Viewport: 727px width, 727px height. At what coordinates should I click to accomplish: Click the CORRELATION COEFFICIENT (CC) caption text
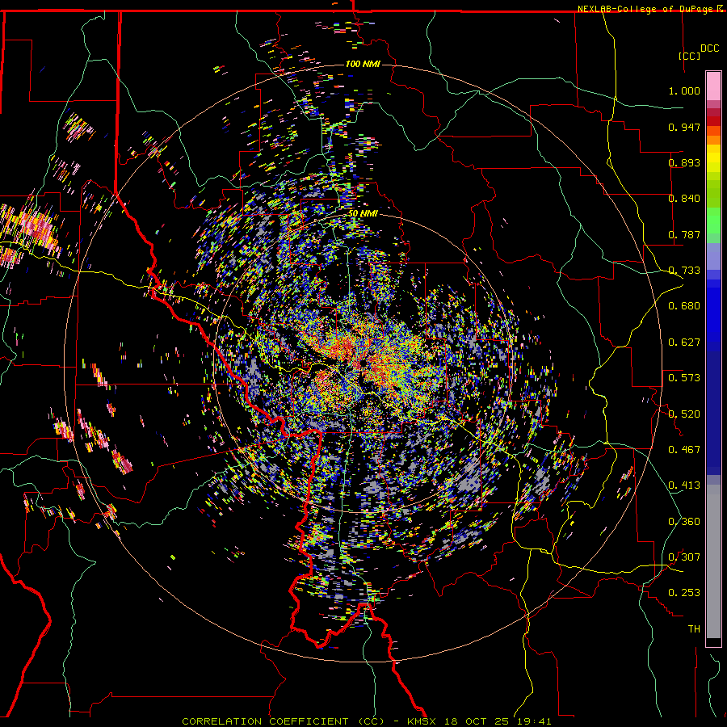click(x=284, y=721)
